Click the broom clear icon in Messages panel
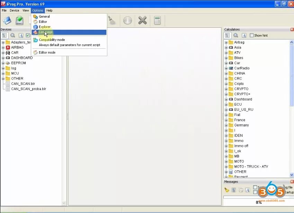The height and width of the screenshot is (213, 294). pos(227,190)
